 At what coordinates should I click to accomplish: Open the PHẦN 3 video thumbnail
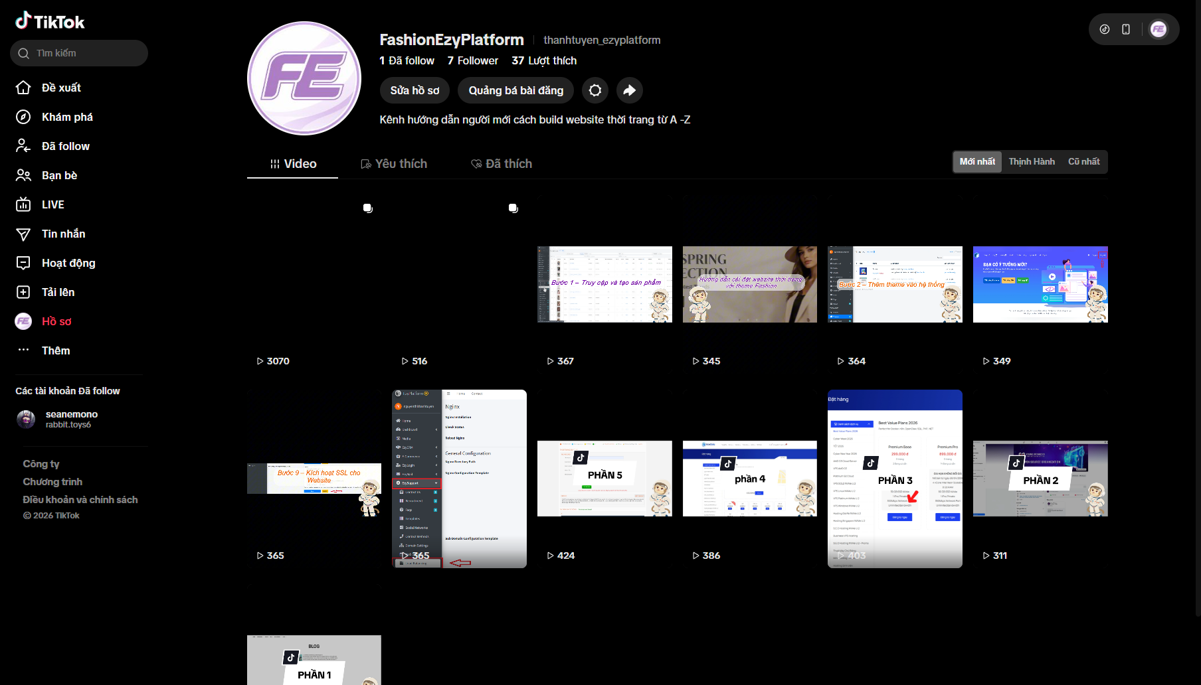[x=895, y=479]
